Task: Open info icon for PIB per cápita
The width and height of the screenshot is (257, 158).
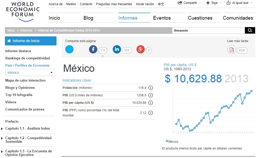Action: [150, 103]
